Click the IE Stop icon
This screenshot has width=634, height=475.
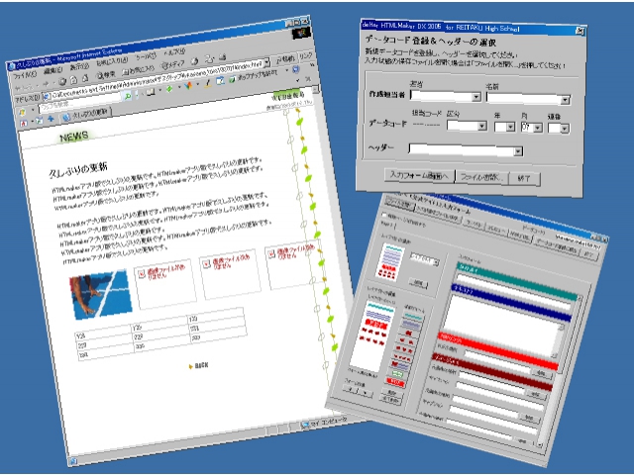62,81
